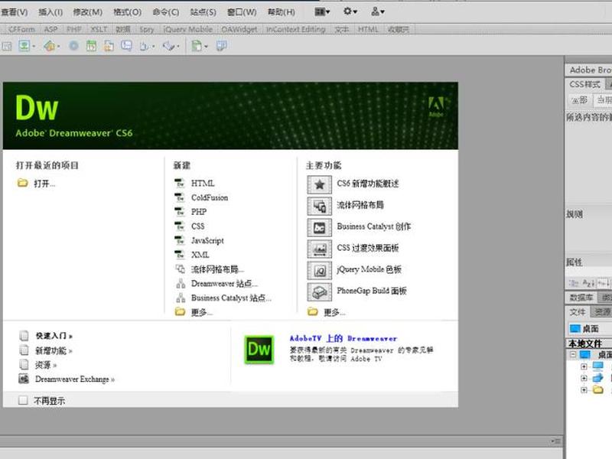Open the 帮助(H) menu
The image size is (612, 459).
click(281, 12)
